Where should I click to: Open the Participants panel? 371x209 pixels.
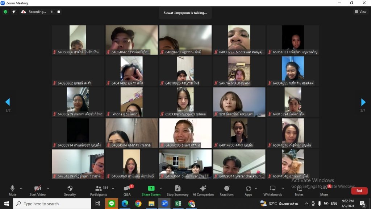click(99, 190)
